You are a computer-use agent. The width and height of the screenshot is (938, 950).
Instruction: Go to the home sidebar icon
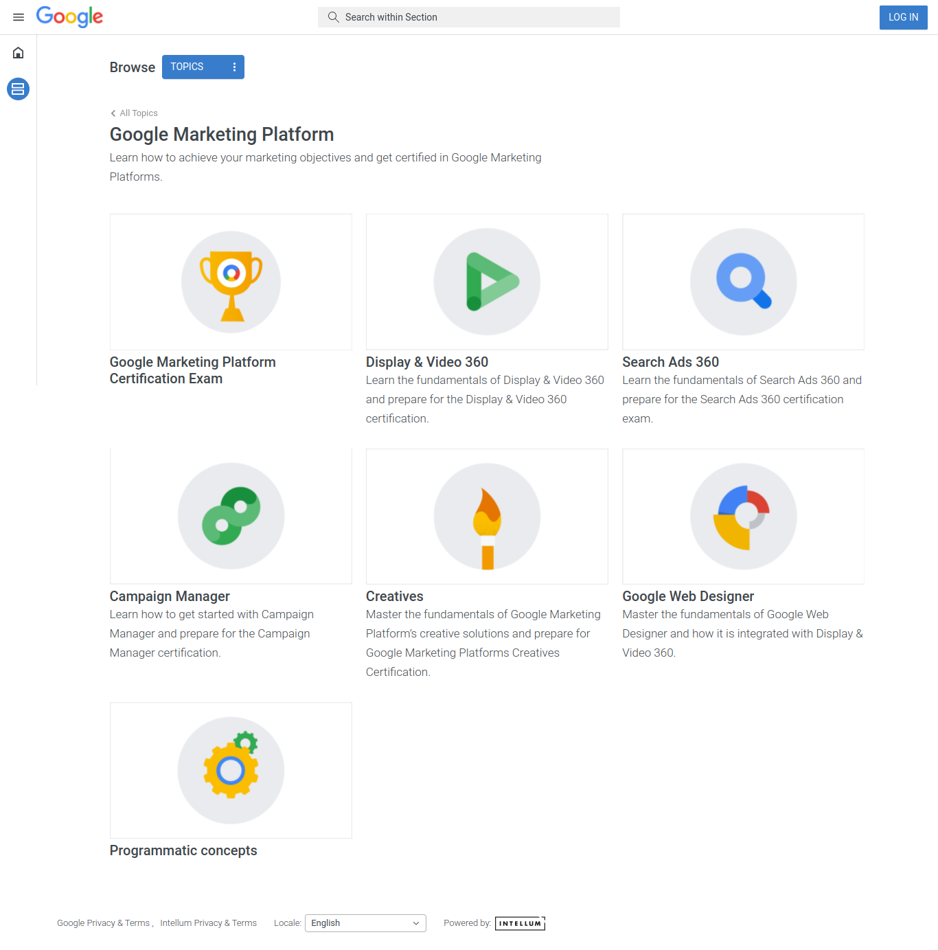(19, 53)
